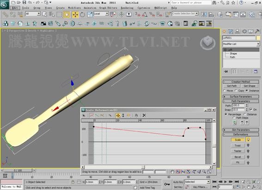Select the Select and Scale tool
The width and height of the screenshot is (262, 190).
[90, 15]
